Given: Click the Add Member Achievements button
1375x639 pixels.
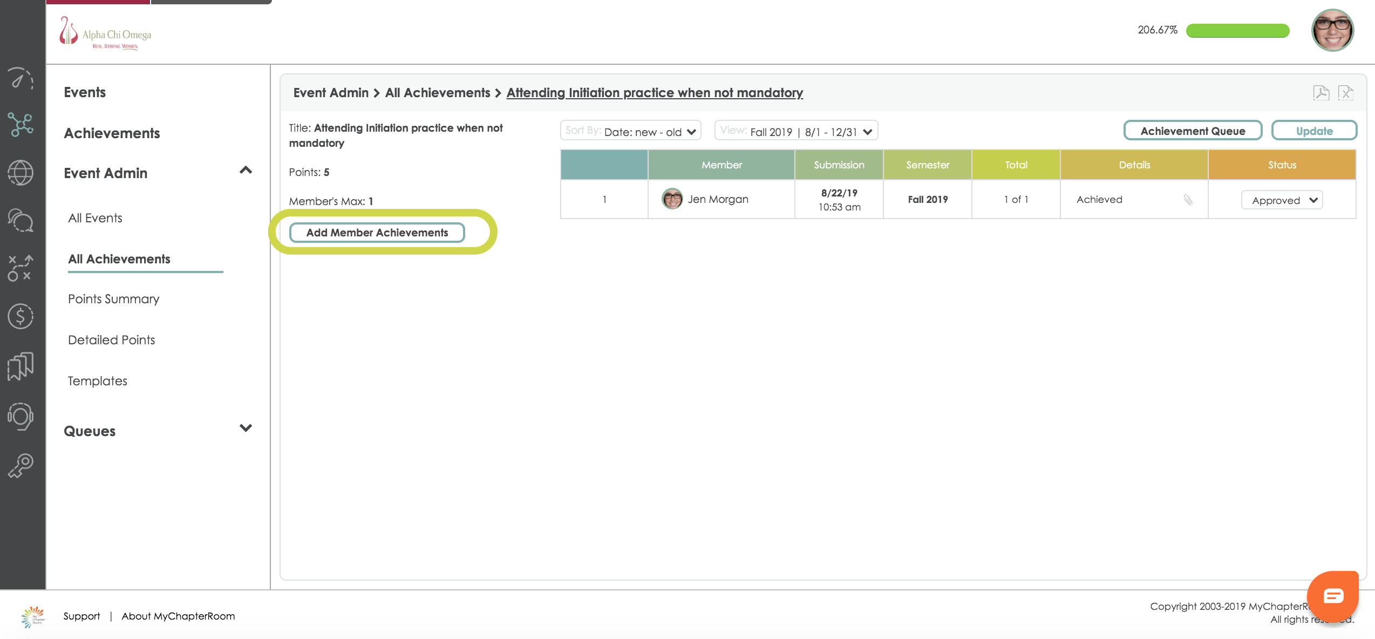Looking at the screenshot, I should click(x=377, y=233).
